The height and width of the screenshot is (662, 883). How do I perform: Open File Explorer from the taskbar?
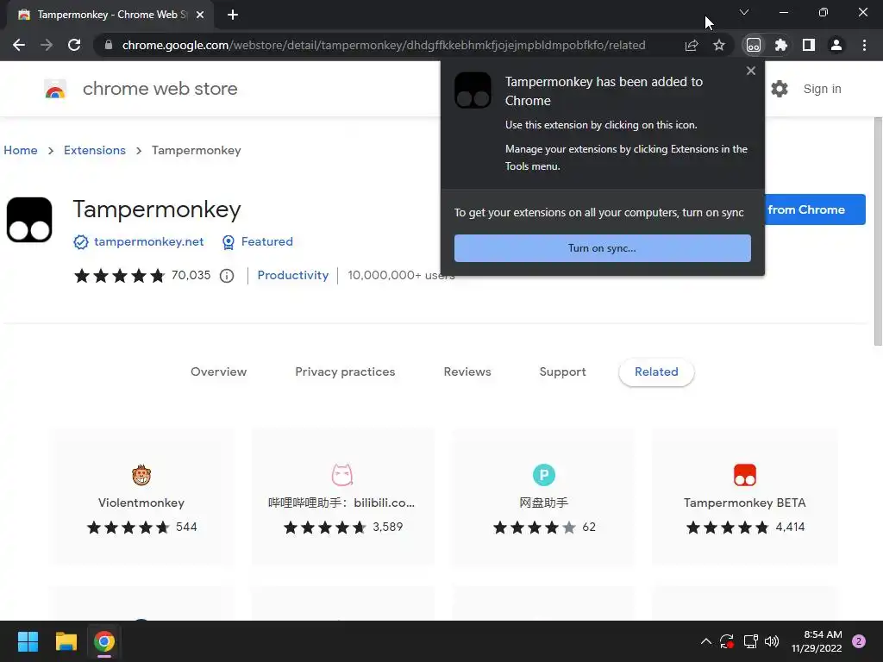pyautogui.click(x=66, y=641)
